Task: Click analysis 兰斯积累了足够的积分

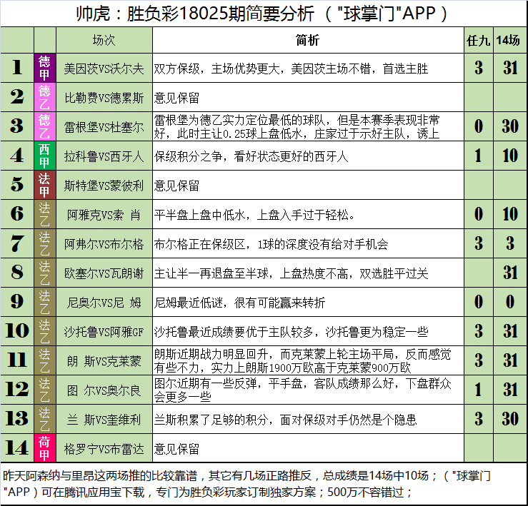Action: click(286, 420)
